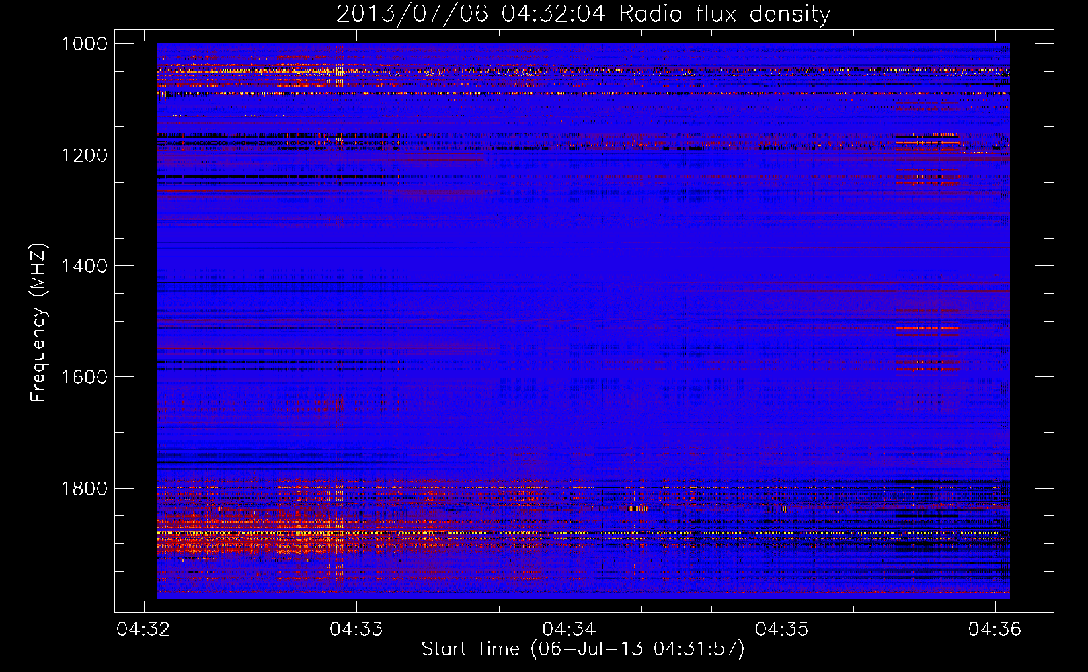Click the 04:33 time tick label

356,629
